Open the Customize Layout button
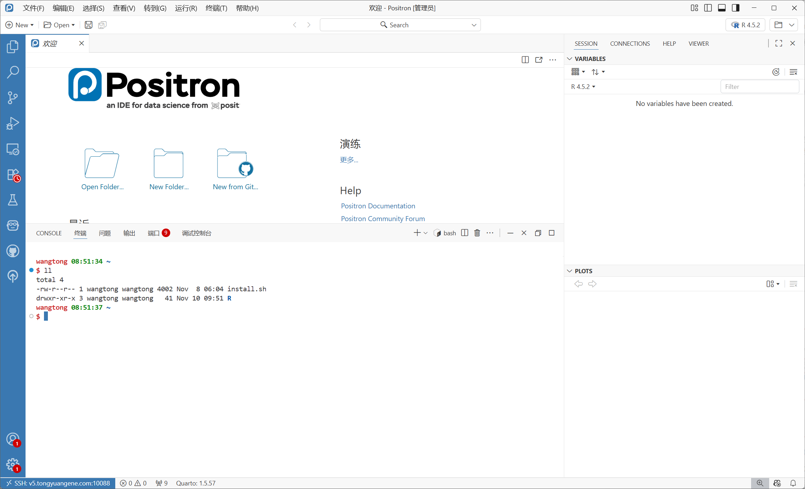Screen dimensions: 805x489 click(x=694, y=8)
